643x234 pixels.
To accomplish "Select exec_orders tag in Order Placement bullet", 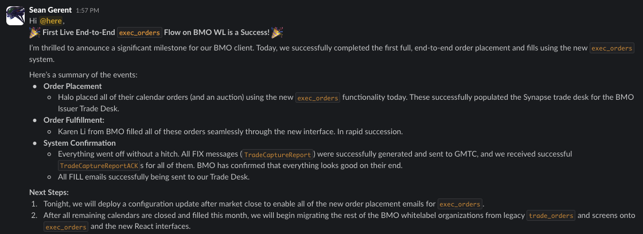I will point(318,98).
